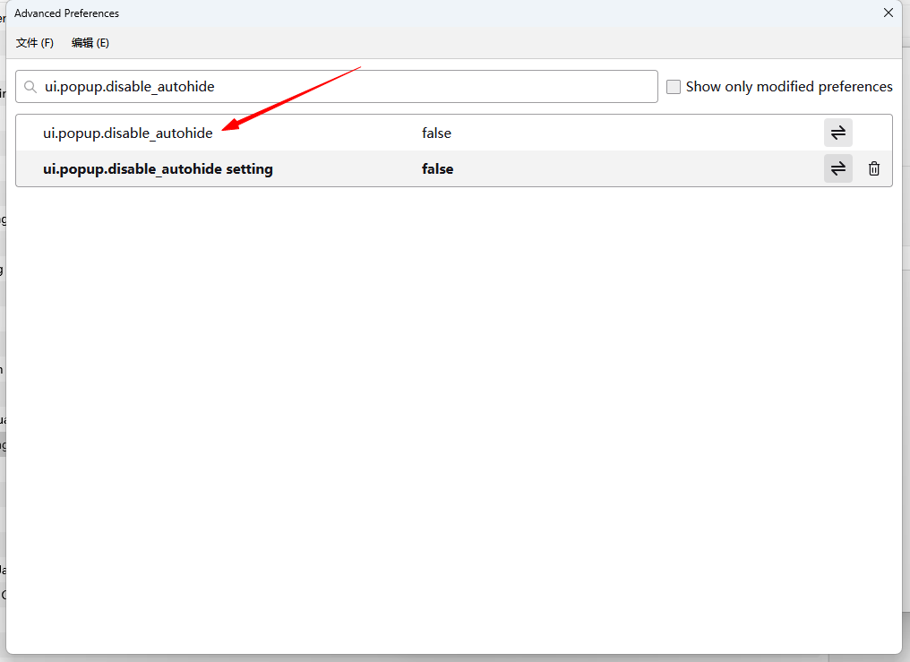The width and height of the screenshot is (910, 662).
Task: Click bold false value of setting row
Action: [x=438, y=168]
